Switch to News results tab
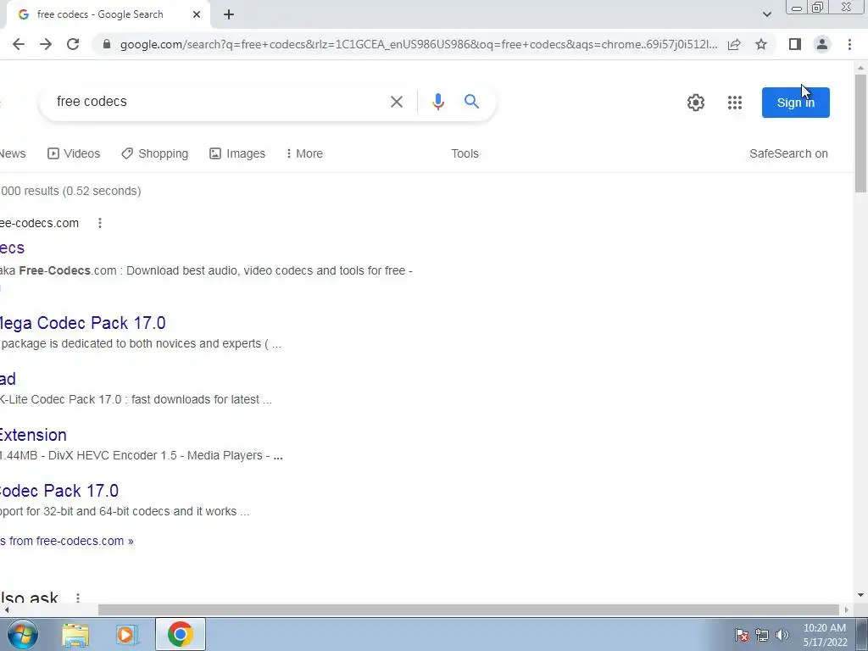 coord(12,153)
